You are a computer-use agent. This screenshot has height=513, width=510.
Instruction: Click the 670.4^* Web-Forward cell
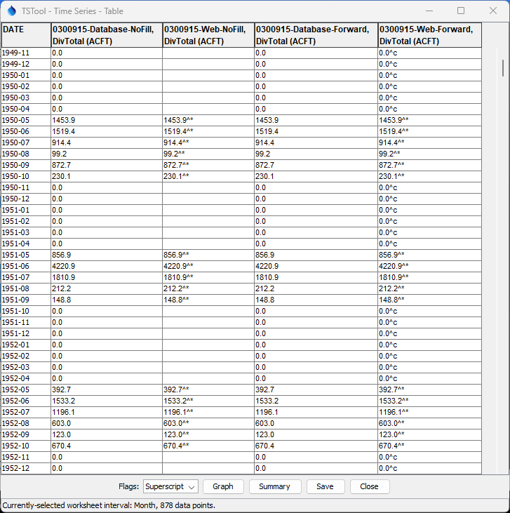pyautogui.click(x=429, y=446)
